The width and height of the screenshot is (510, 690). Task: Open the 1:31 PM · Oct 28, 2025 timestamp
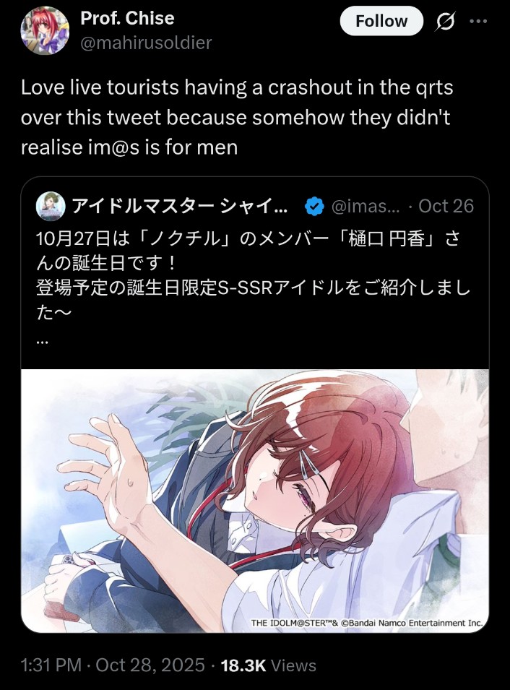[113, 665]
